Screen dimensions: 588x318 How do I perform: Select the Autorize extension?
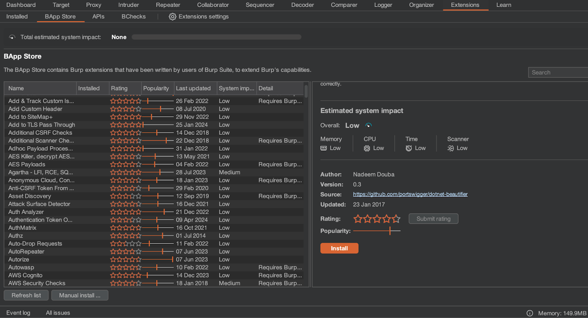coord(154,260)
